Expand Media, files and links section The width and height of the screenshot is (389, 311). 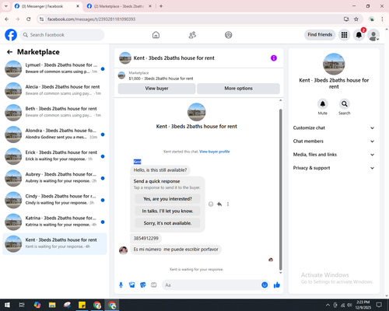click(334, 155)
